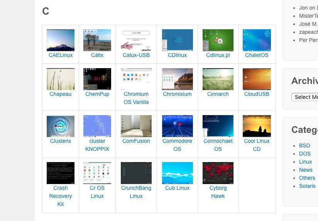Follow the Crash Recovery Kit text link
The height and width of the screenshot is (221, 318).
click(x=61, y=196)
